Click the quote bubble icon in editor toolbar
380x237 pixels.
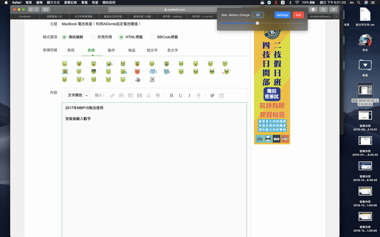coord(158,95)
